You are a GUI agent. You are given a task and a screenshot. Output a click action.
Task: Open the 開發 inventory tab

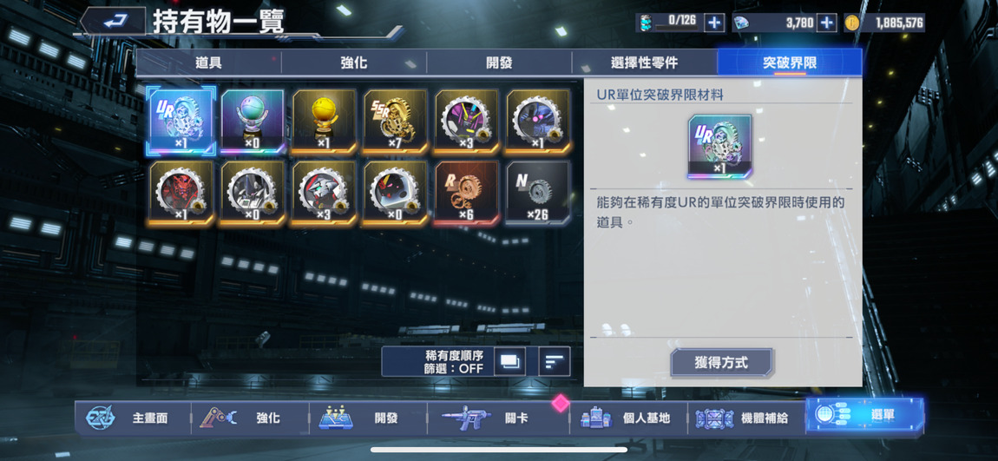499,63
